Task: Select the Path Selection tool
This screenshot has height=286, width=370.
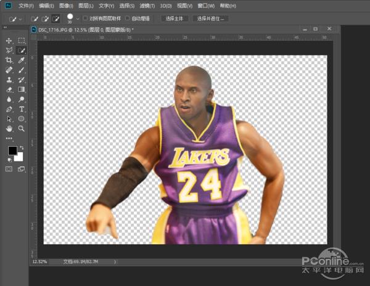Action: tap(9, 119)
